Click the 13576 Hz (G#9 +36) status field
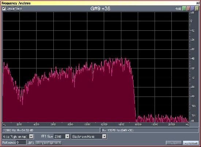The height and width of the screenshot is (147, 201). coord(150,130)
